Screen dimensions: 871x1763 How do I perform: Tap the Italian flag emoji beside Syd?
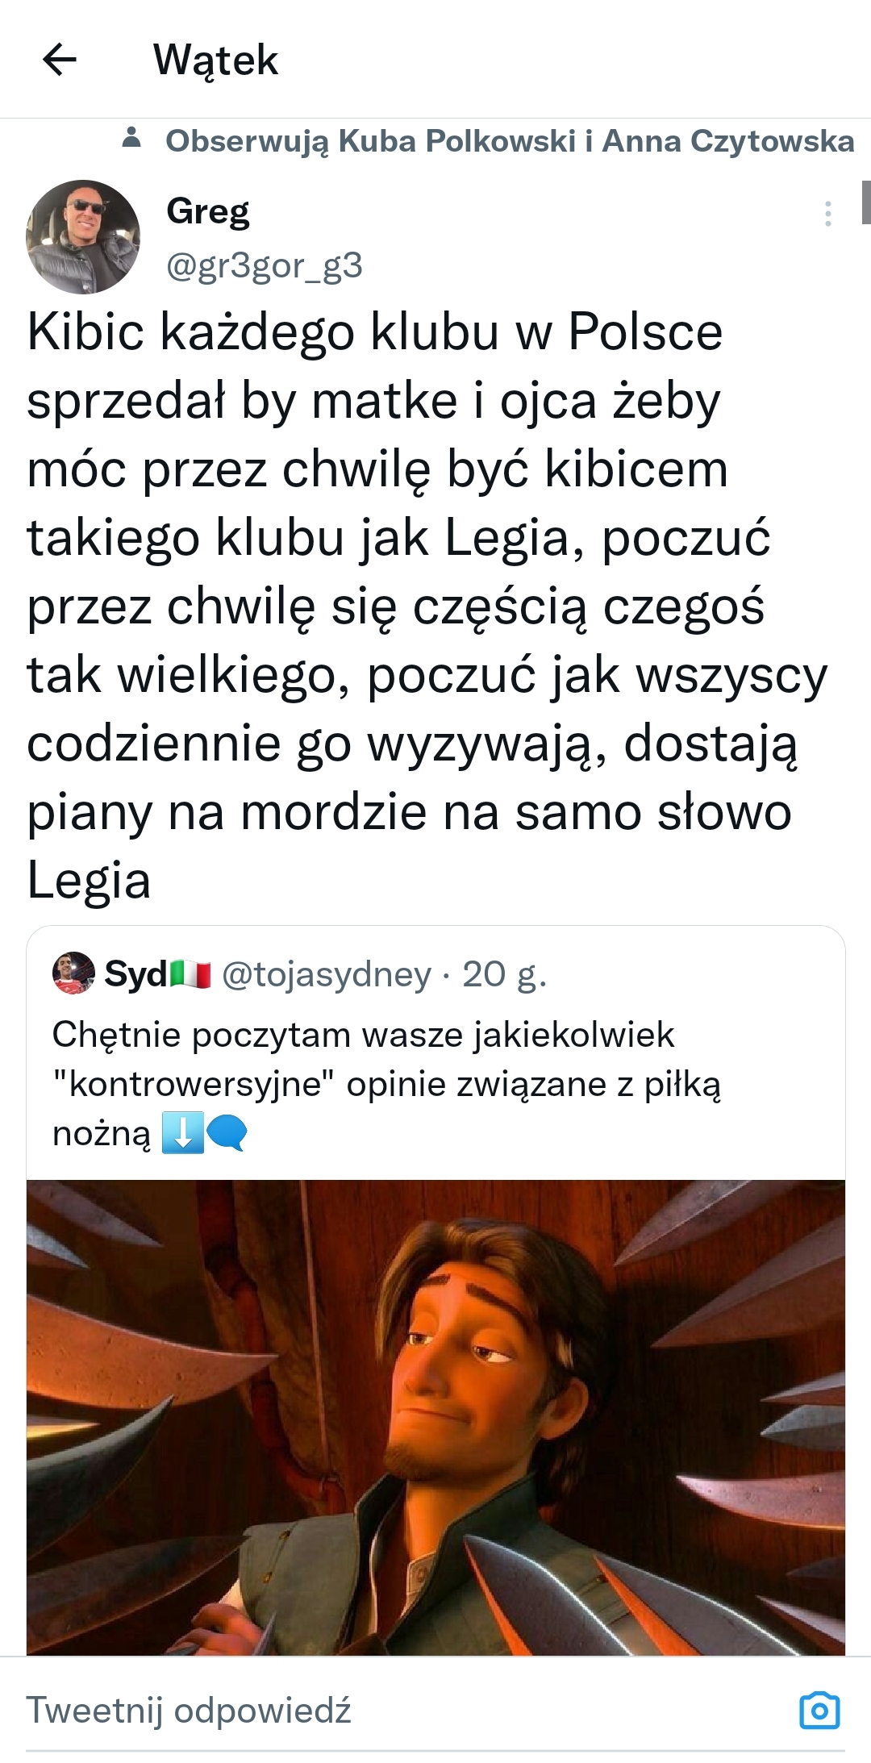(x=190, y=974)
